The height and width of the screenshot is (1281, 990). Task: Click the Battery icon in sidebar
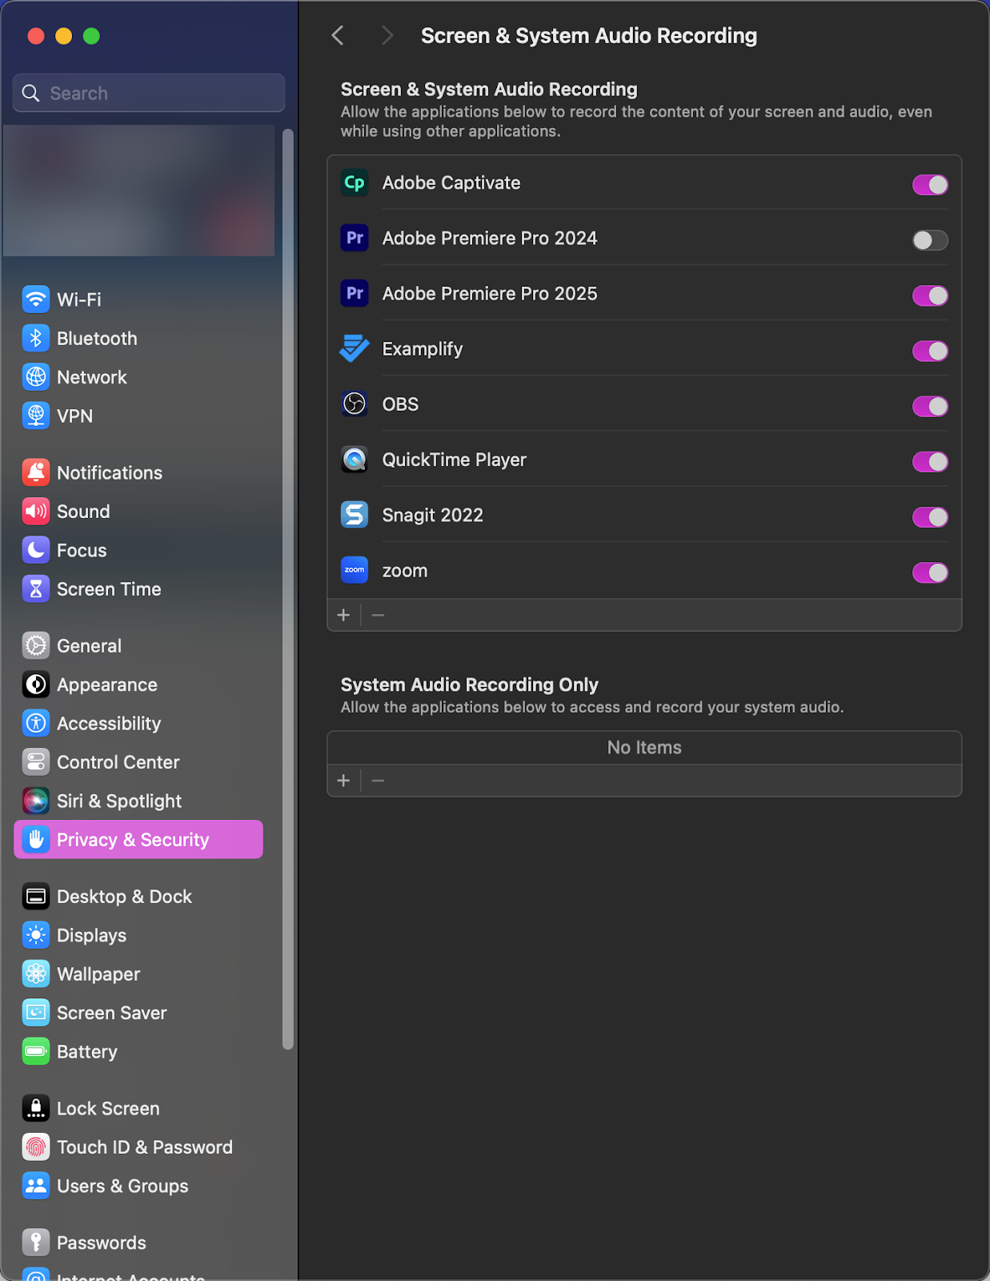(x=36, y=1051)
